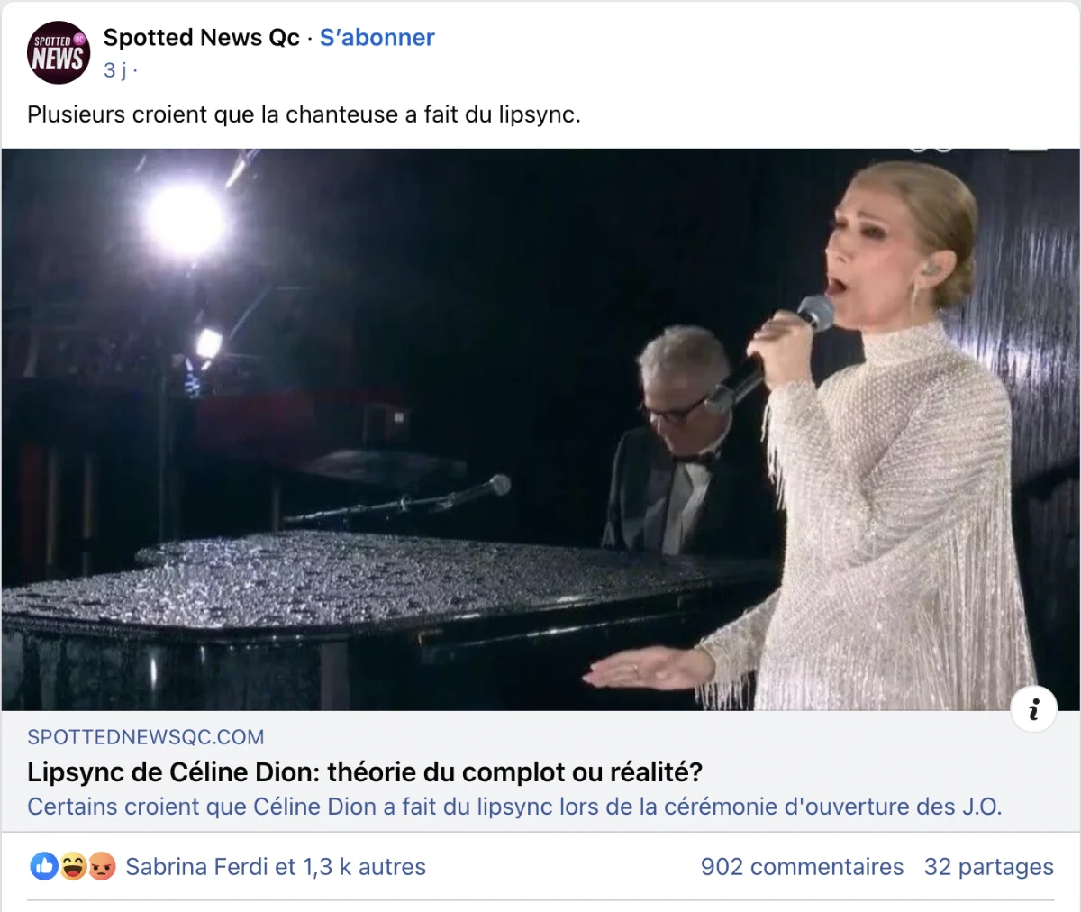Click the blue Like reaction icon
This screenshot has width=1081, height=912.
tap(44, 867)
